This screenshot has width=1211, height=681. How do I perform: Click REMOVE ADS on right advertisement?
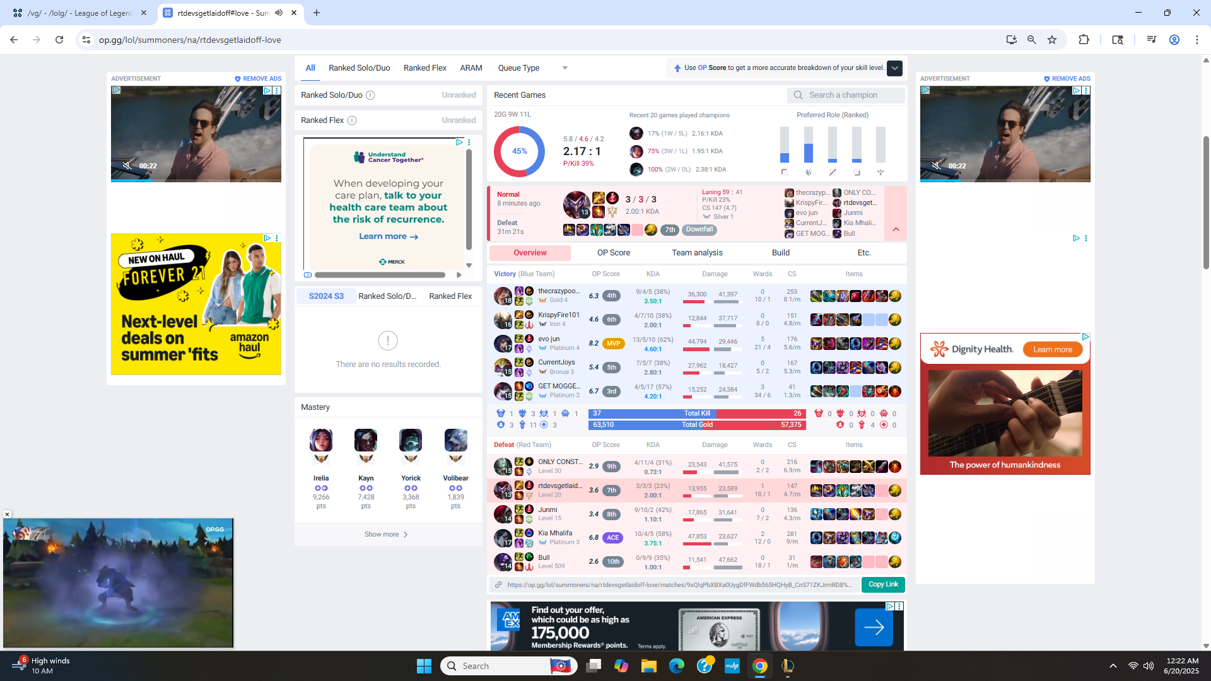click(x=1067, y=79)
